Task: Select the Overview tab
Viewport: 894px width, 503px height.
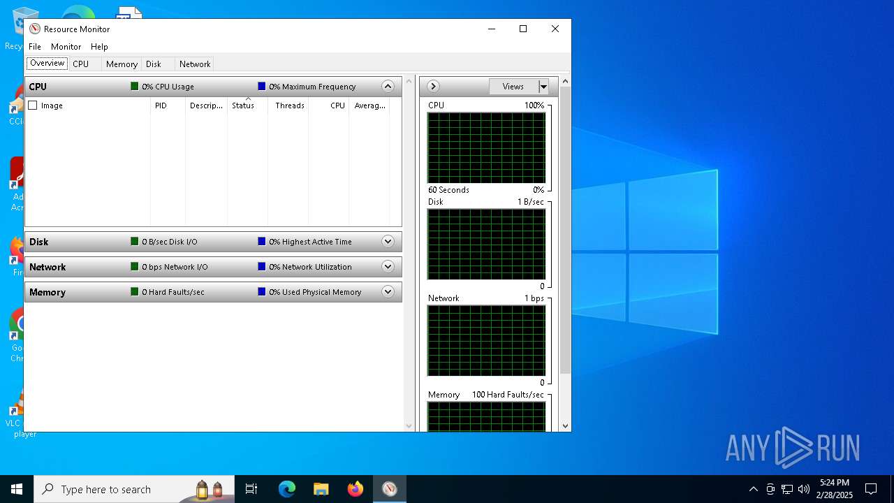Action: 47,63
